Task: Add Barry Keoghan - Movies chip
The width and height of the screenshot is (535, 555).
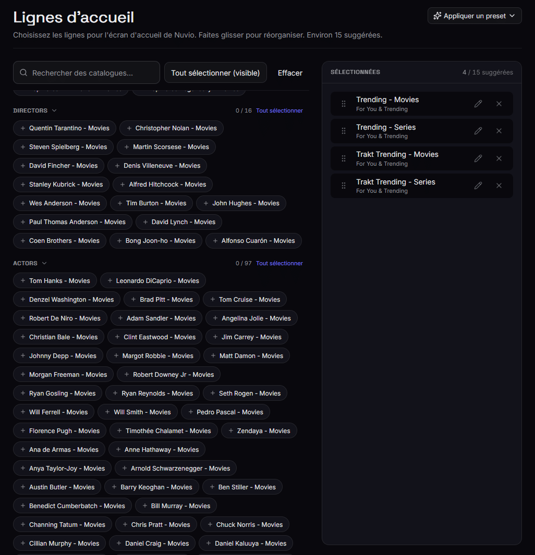Action: coord(152,487)
